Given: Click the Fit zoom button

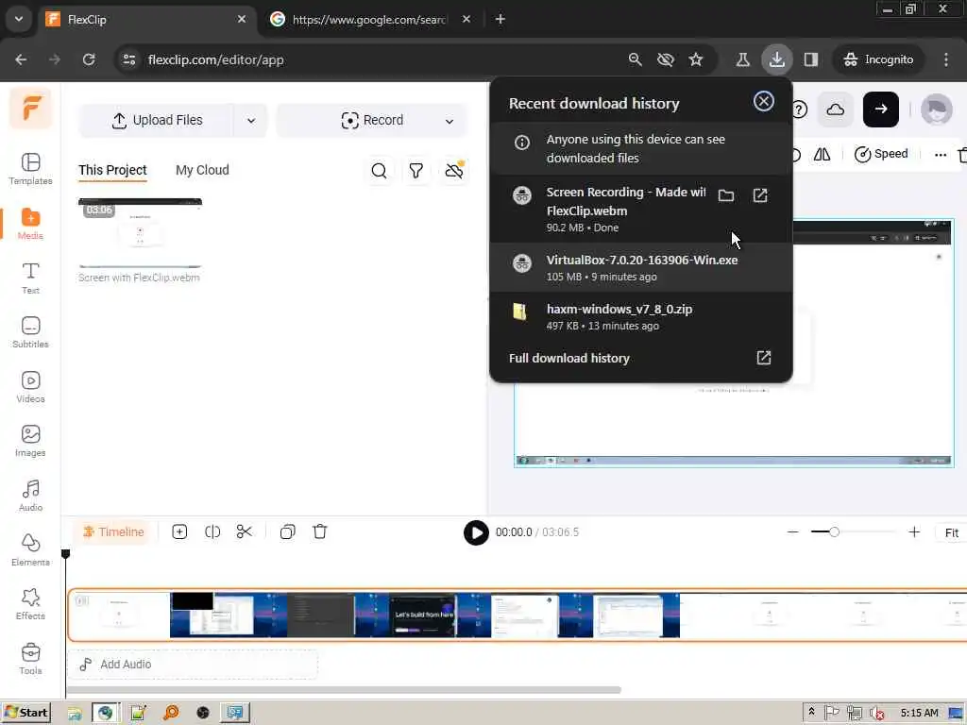Looking at the screenshot, I should [x=952, y=532].
